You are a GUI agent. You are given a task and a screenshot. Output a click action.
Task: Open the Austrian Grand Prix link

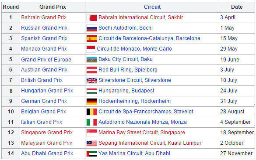[44, 70]
